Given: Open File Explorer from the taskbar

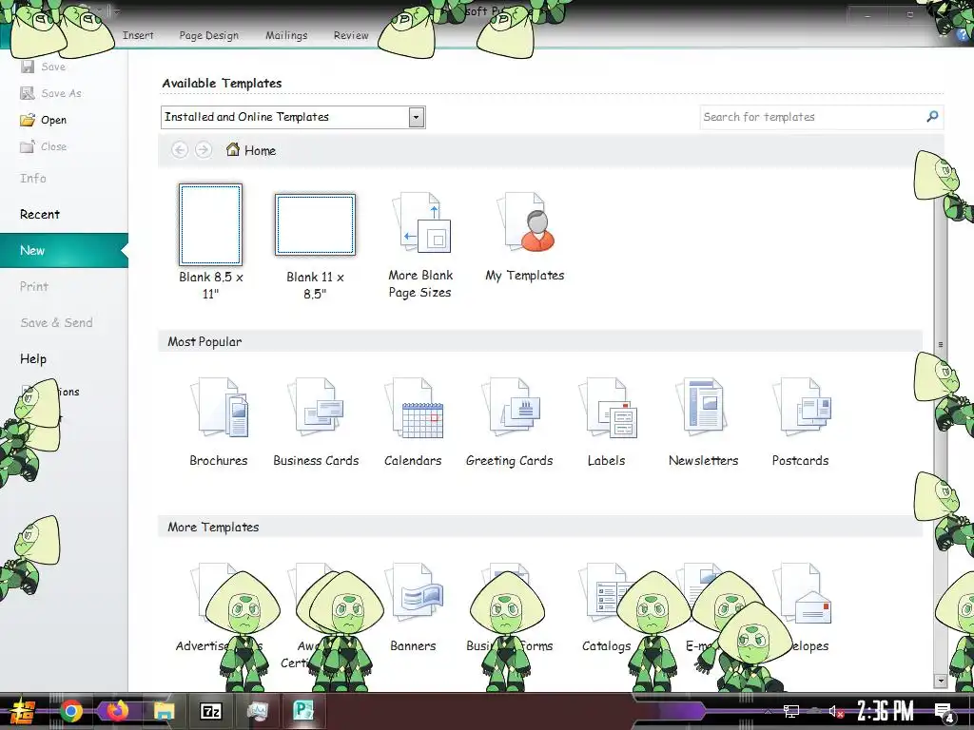Looking at the screenshot, I should click(x=164, y=711).
